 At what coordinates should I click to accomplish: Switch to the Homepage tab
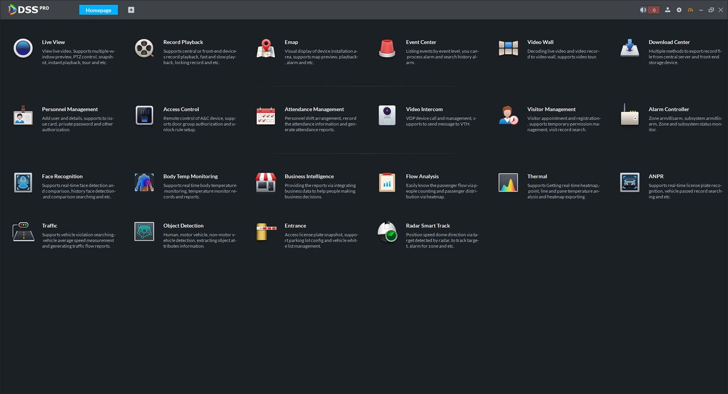[98, 10]
